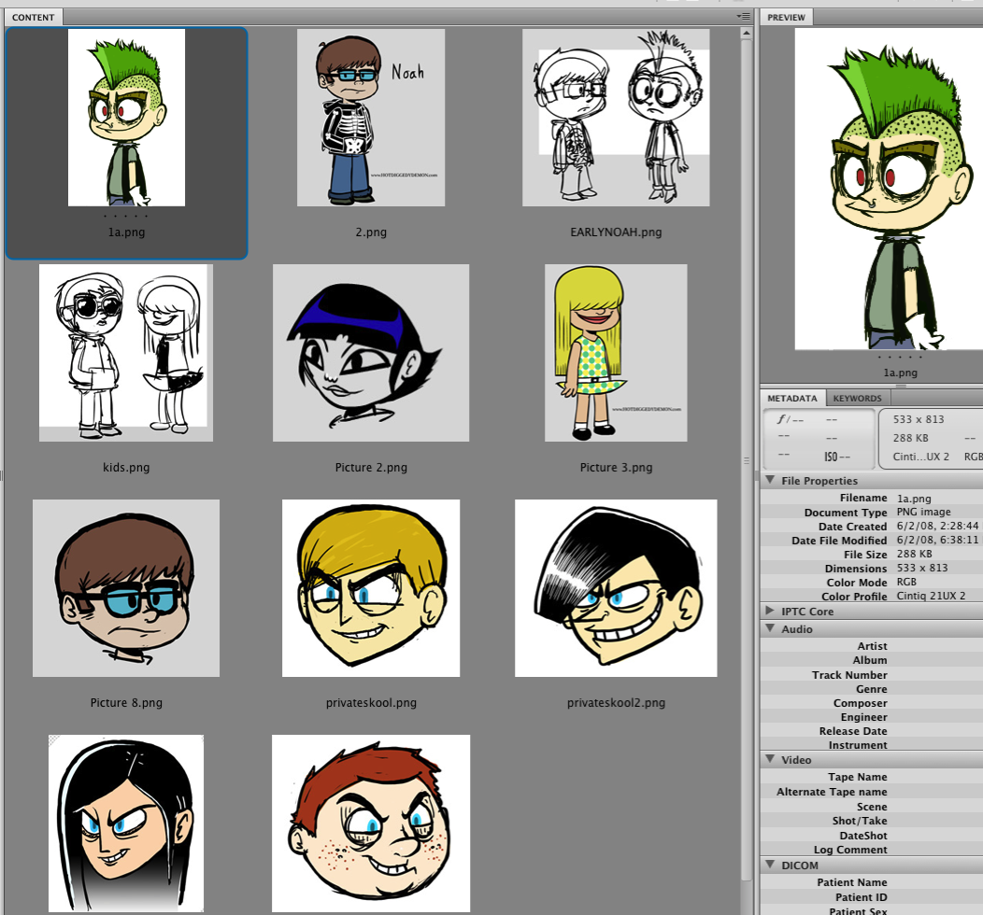Click the Alternate Tape name field
The image size is (983, 915).
pyautogui.click(x=872, y=792)
